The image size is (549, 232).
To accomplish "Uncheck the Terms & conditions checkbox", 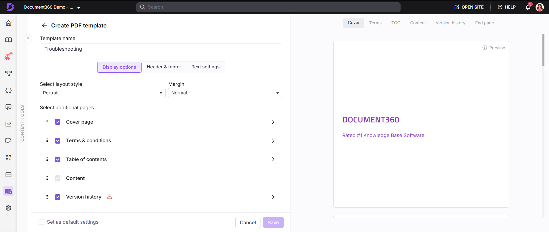I will pos(58,141).
